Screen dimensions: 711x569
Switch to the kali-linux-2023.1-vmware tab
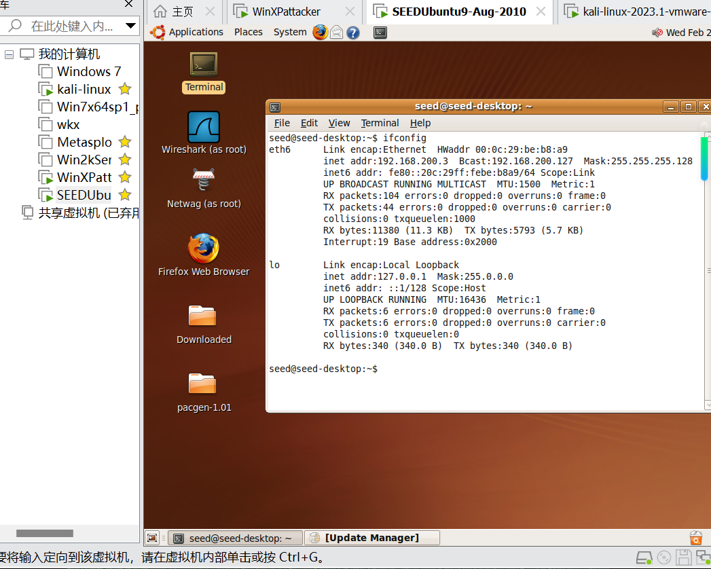636,12
